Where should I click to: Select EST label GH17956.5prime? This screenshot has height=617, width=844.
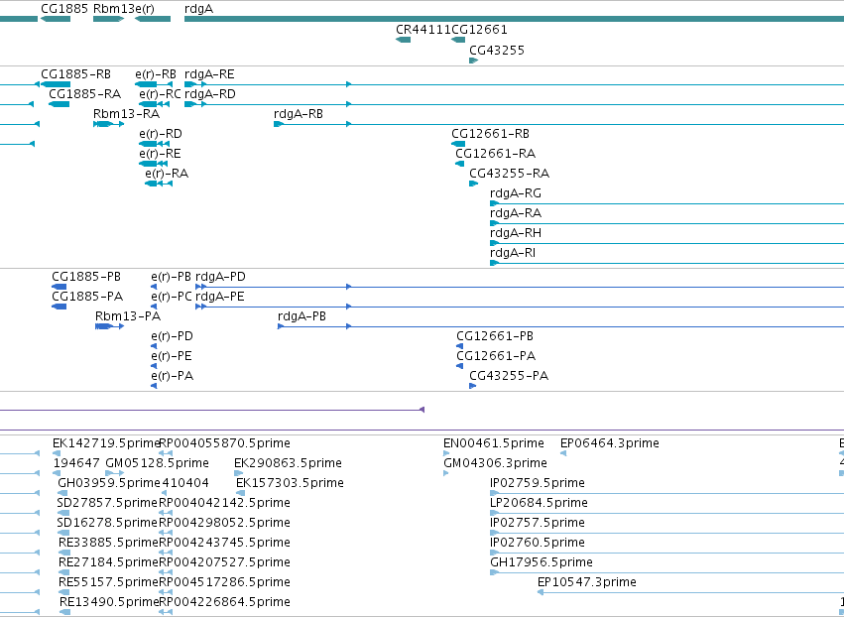[542, 563]
